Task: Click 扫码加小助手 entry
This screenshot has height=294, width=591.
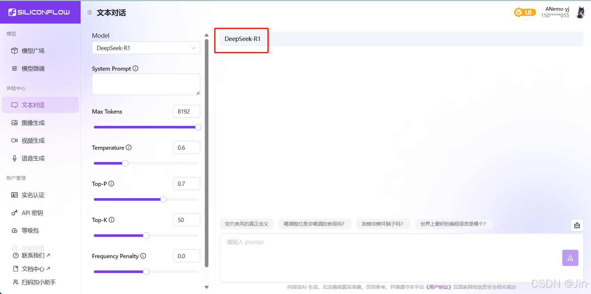Action: point(39,282)
